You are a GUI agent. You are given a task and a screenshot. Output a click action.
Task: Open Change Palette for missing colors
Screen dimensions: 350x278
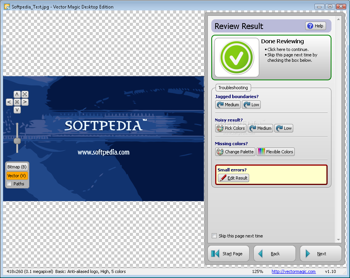pos(235,152)
